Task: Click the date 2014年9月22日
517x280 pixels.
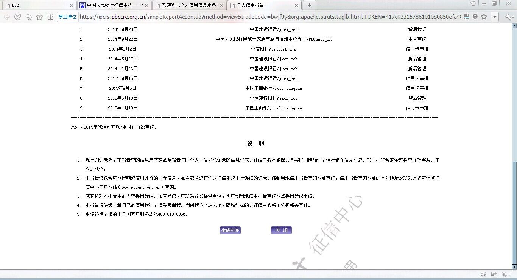Action: click(x=123, y=39)
